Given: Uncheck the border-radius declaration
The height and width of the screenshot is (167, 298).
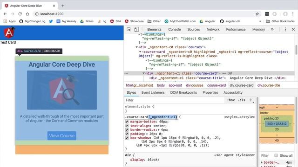Looking at the screenshot, I should click(x=127, y=130).
